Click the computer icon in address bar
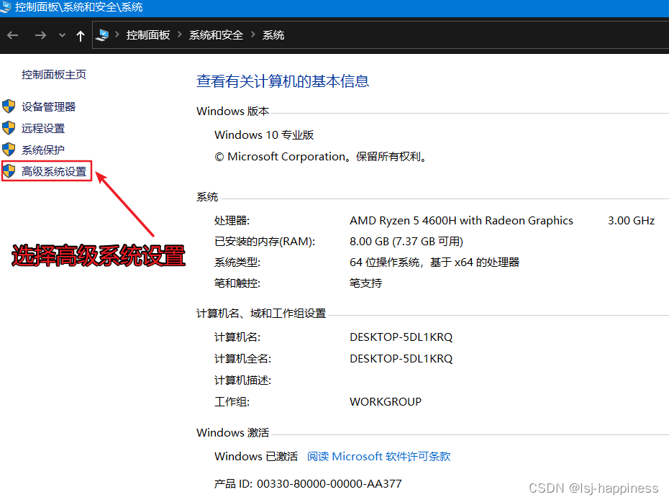Viewport: 669px width, 502px height. (x=102, y=35)
